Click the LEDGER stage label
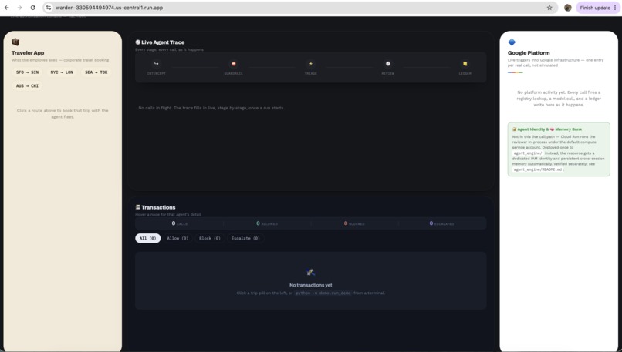Screen dimensions: 622x352 coord(465,74)
